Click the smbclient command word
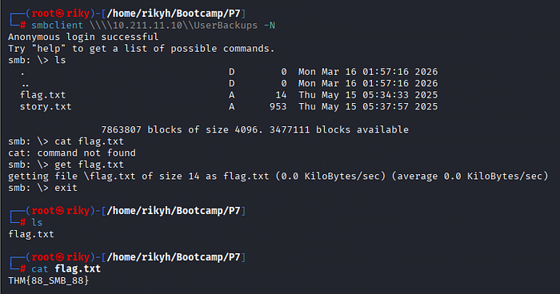Image resolution: width=560 pixels, height=294 pixels. tap(57, 26)
